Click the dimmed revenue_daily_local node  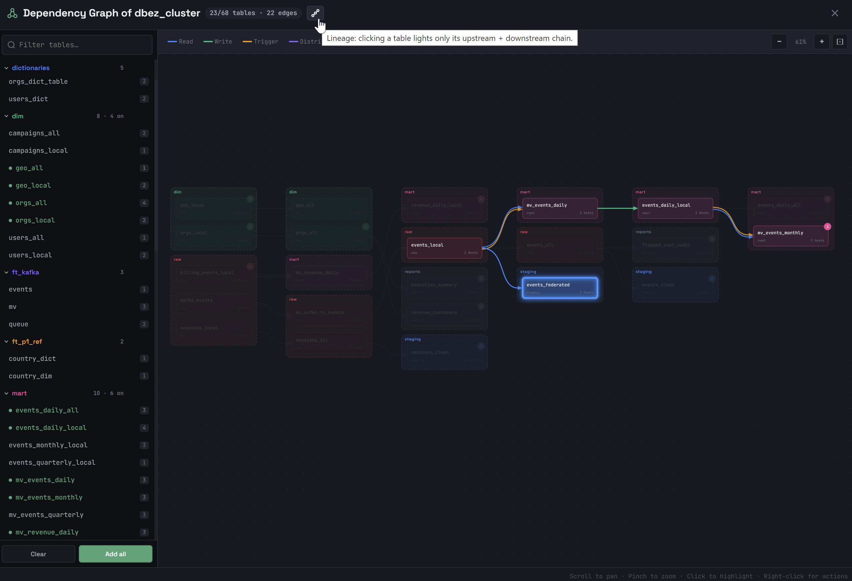444,208
